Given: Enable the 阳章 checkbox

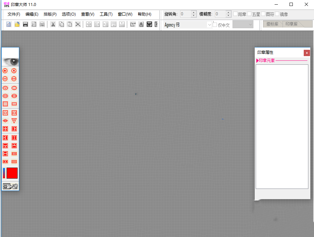Looking at the screenshot, I should click(235, 14).
